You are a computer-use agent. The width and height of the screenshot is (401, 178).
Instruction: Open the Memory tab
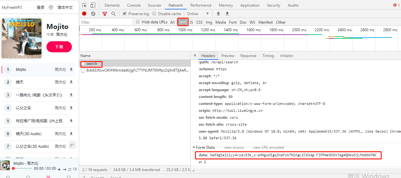pos(226,5)
